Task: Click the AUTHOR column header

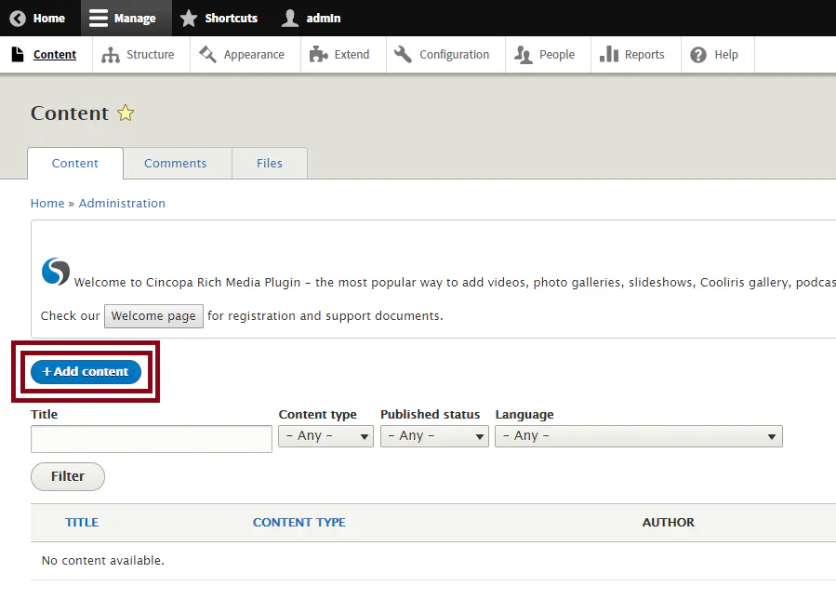Action: [x=668, y=522]
